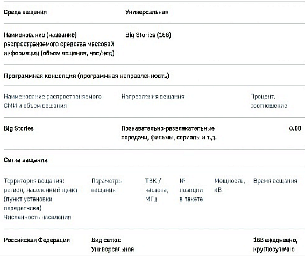This screenshot has height=257, width=305.
Task: Click the '168 ежедневно, круглосуточно' time cell
Action: click(x=275, y=245)
